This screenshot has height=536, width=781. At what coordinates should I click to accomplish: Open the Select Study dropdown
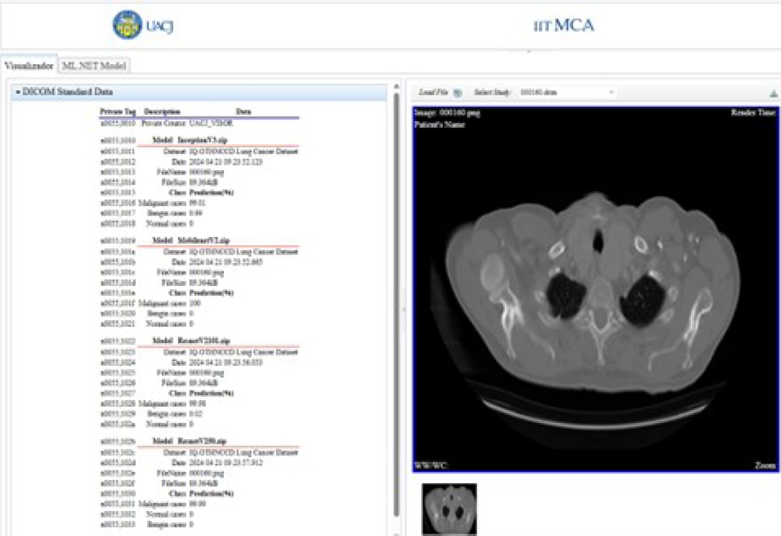(610, 92)
